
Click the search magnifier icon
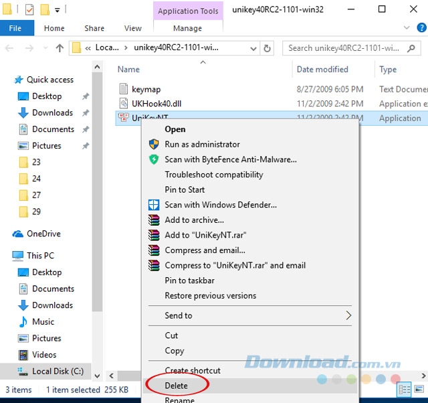pyautogui.click(x=411, y=48)
